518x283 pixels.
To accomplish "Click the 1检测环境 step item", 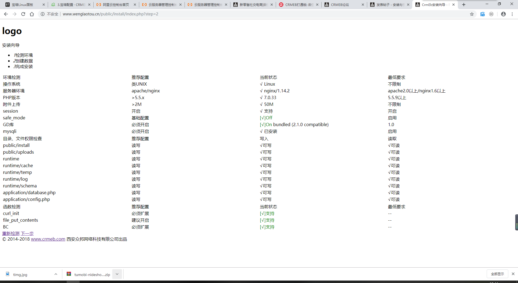I will point(23,55).
